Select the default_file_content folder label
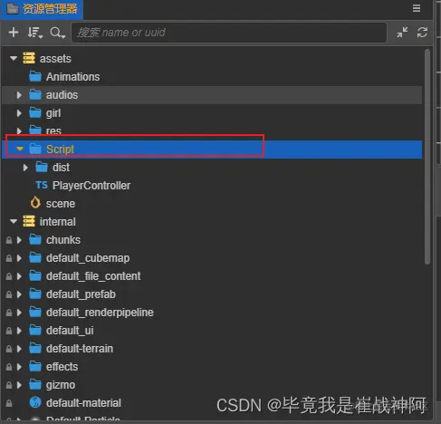 coord(93,276)
